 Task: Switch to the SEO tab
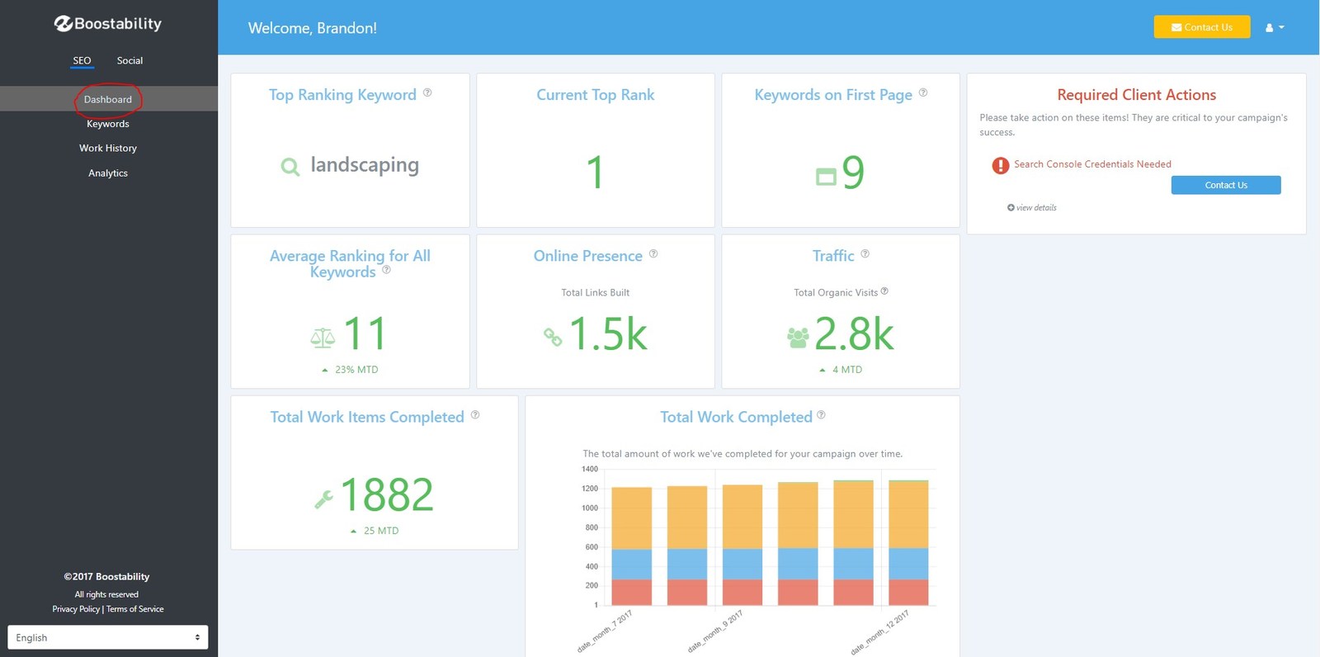point(82,60)
